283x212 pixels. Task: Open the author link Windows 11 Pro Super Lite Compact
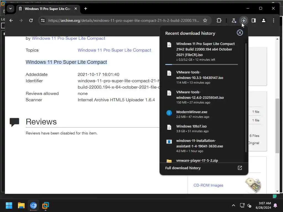(69, 38)
